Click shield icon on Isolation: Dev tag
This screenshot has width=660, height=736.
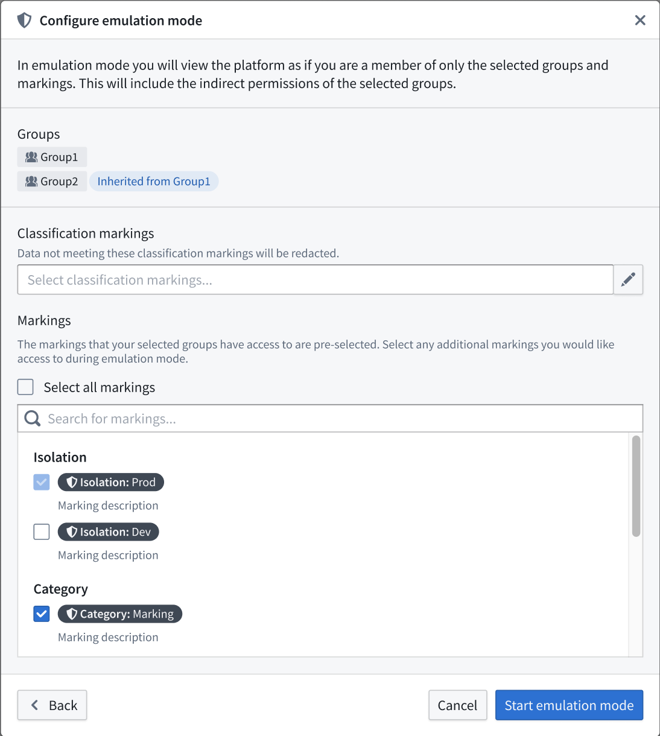tap(72, 531)
